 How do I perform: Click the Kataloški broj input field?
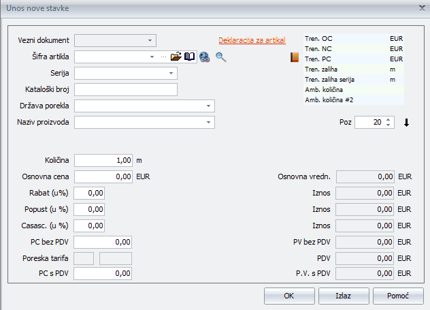126,89
